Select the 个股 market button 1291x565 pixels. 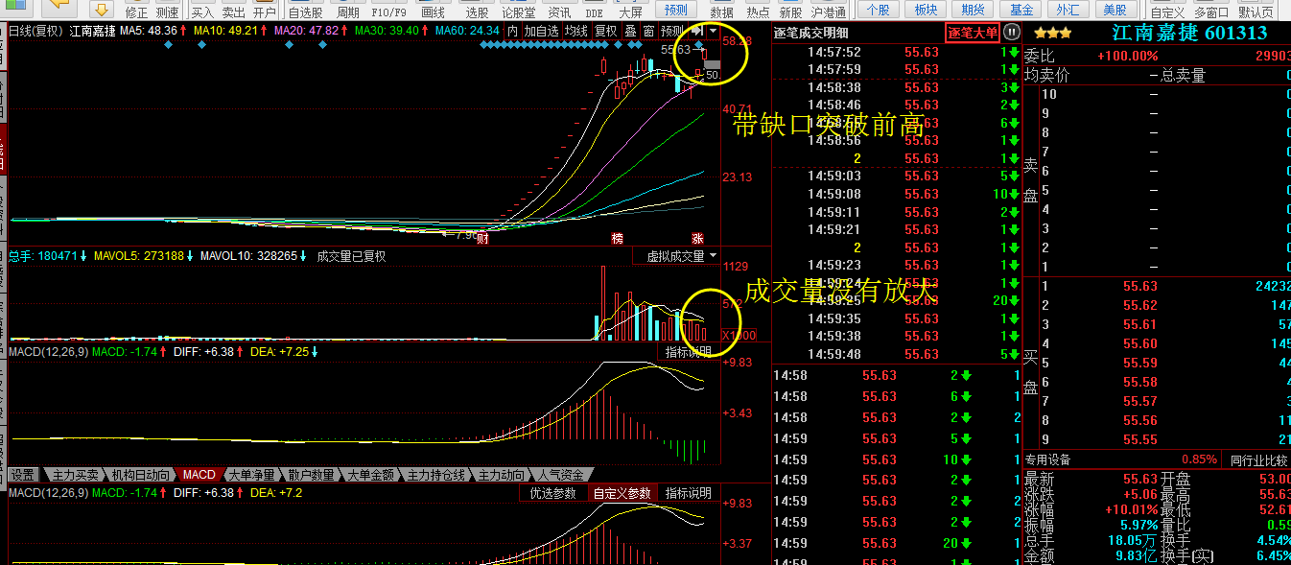(878, 10)
